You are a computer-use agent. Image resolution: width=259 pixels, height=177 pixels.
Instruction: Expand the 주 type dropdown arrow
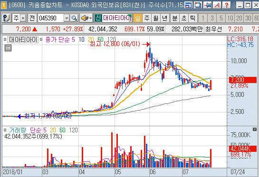pos(23,18)
